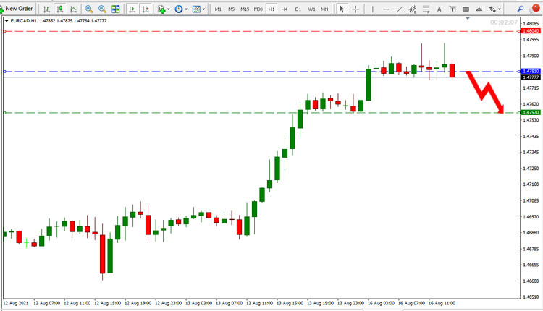Click the 12 Aug 2021 date label
The height and width of the screenshot is (311, 543).
pyautogui.click(x=16, y=303)
